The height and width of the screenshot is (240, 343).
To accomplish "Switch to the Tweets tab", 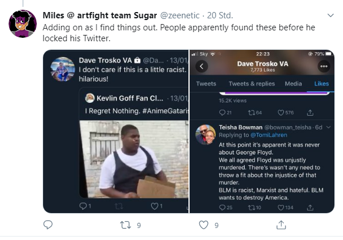I will pos(206,84).
